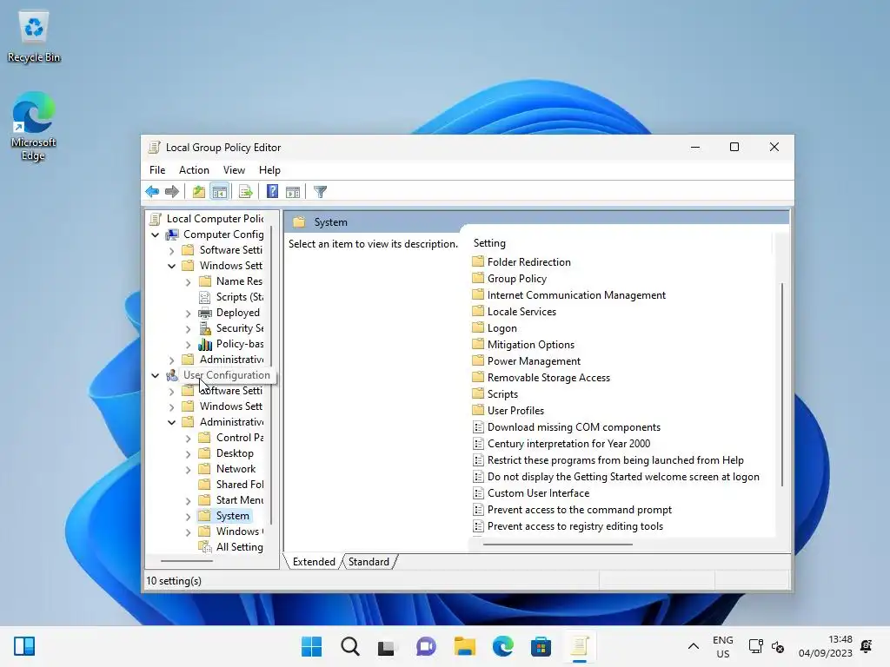Open the View menu
The width and height of the screenshot is (890, 667).
click(x=234, y=170)
